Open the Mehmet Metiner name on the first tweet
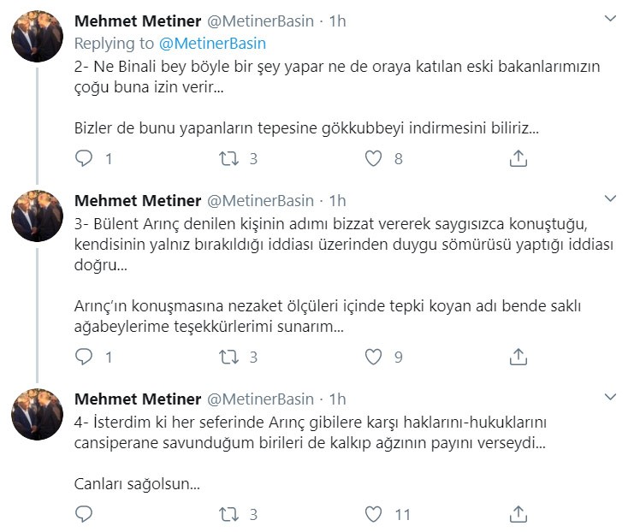This screenshot has width=634, height=532. tap(138, 21)
